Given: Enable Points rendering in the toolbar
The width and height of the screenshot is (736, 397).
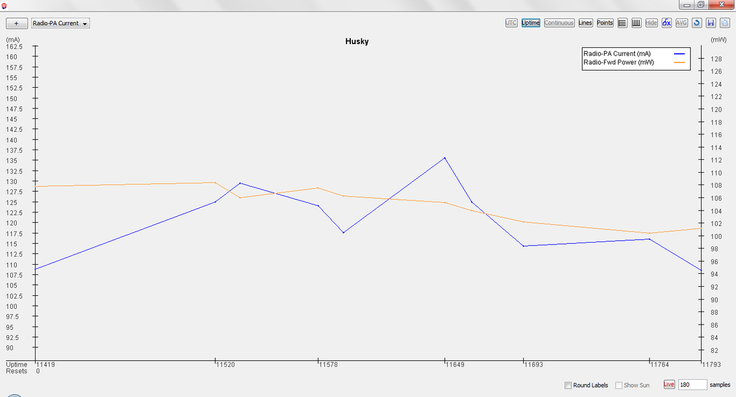Looking at the screenshot, I should (604, 23).
